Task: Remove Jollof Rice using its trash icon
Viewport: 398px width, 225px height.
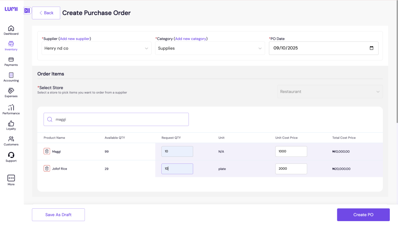Action: [46, 168]
